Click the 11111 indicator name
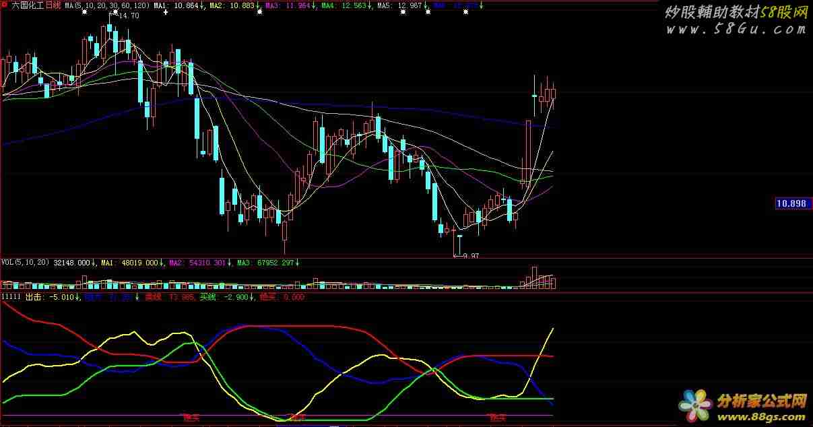813x427 pixels. (11, 297)
